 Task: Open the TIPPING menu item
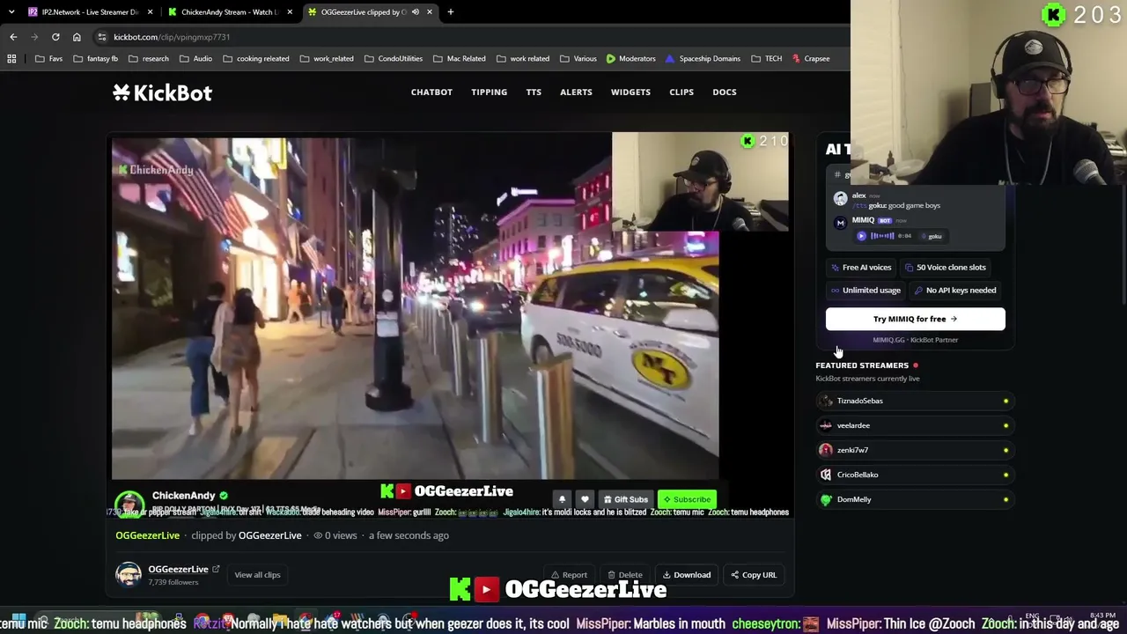point(489,92)
